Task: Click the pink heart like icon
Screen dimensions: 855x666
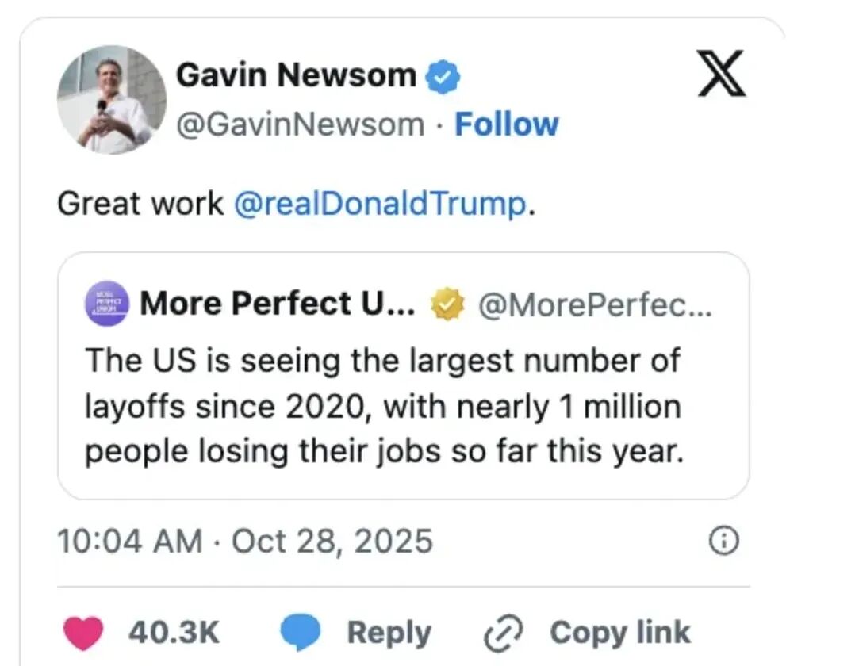Action: pos(83,633)
